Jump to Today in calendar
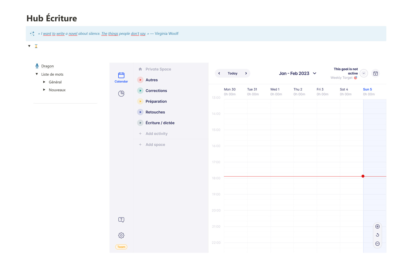 click(232, 73)
